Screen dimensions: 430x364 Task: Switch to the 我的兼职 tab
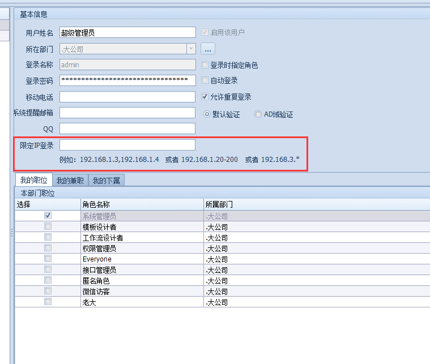(x=70, y=181)
